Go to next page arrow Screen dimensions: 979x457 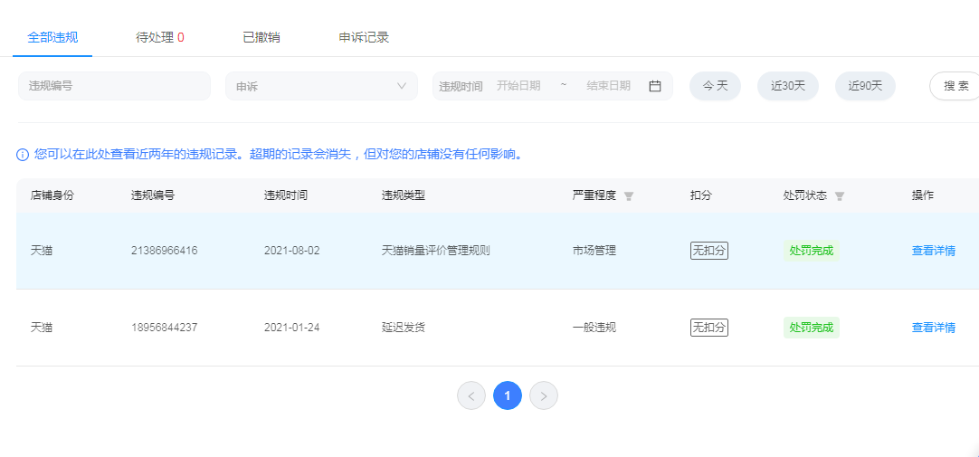(544, 395)
